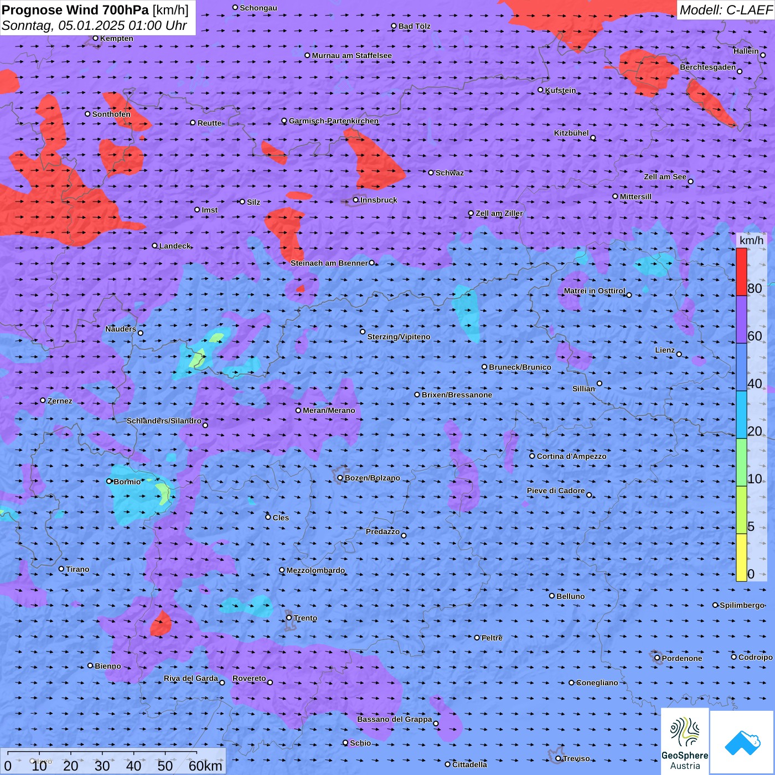Click the Bozen/Bolzano city marker
Image resolution: width=775 pixels, height=775 pixels.
pos(340,478)
